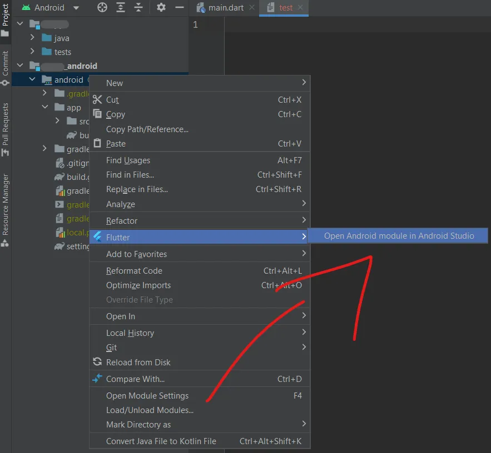Click the Collapse All toolbar icon
This screenshot has height=453, width=491.
(138, 7)
